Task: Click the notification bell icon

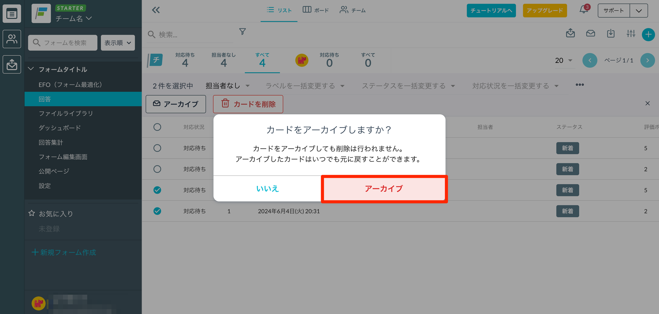Action: point(584,10)
